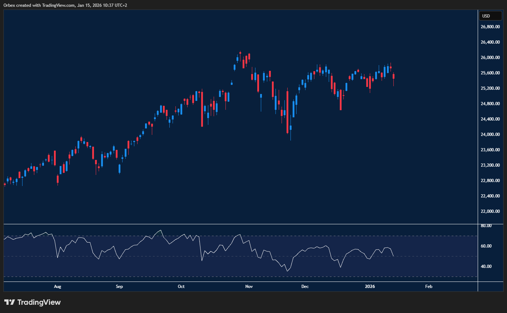Select the Nov label on the time axis
Image resolution: width=507 pixels, height=313 pixels.
(x=249, y=287)
